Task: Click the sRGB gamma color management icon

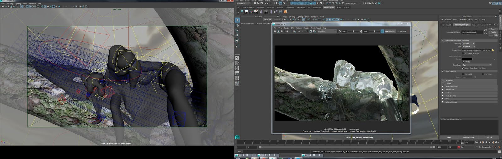Action: click(382, 31)
